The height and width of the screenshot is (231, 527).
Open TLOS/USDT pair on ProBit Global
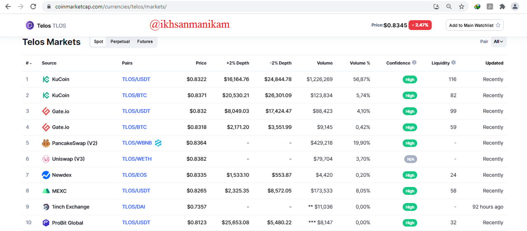[136, 223]
